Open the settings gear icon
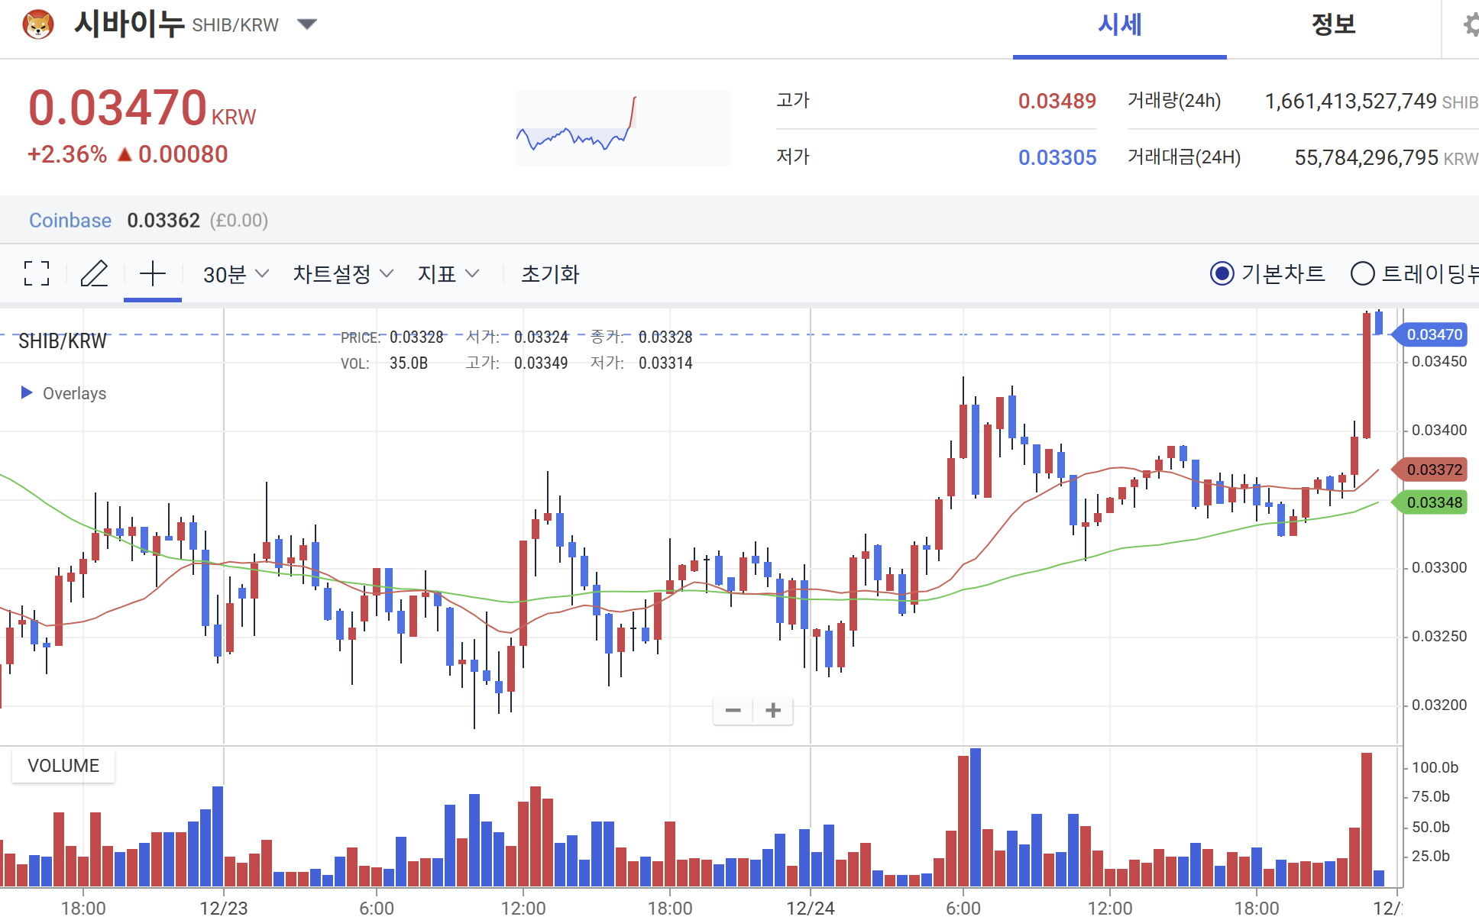Image resolution: width=1479 pixels, height=920 pixels. click(1471, 25)
